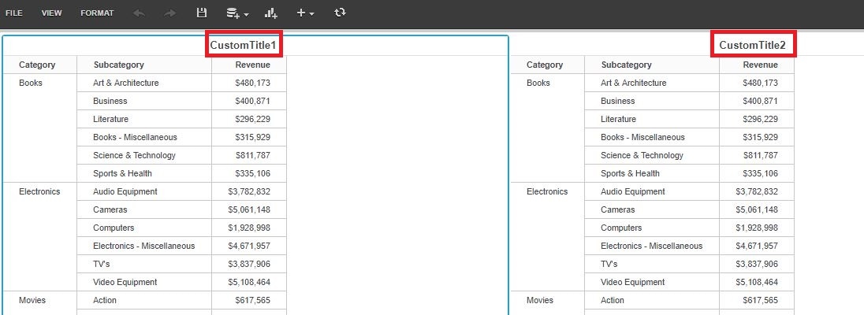Click the Add Data database icon
Viewport: 864px width, 315px height.
[x=233, y=13]
